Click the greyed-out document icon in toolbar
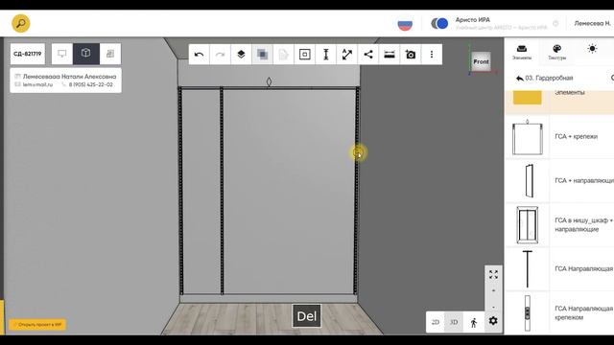Viewport: 614px width, 345px height. (284, 55)
